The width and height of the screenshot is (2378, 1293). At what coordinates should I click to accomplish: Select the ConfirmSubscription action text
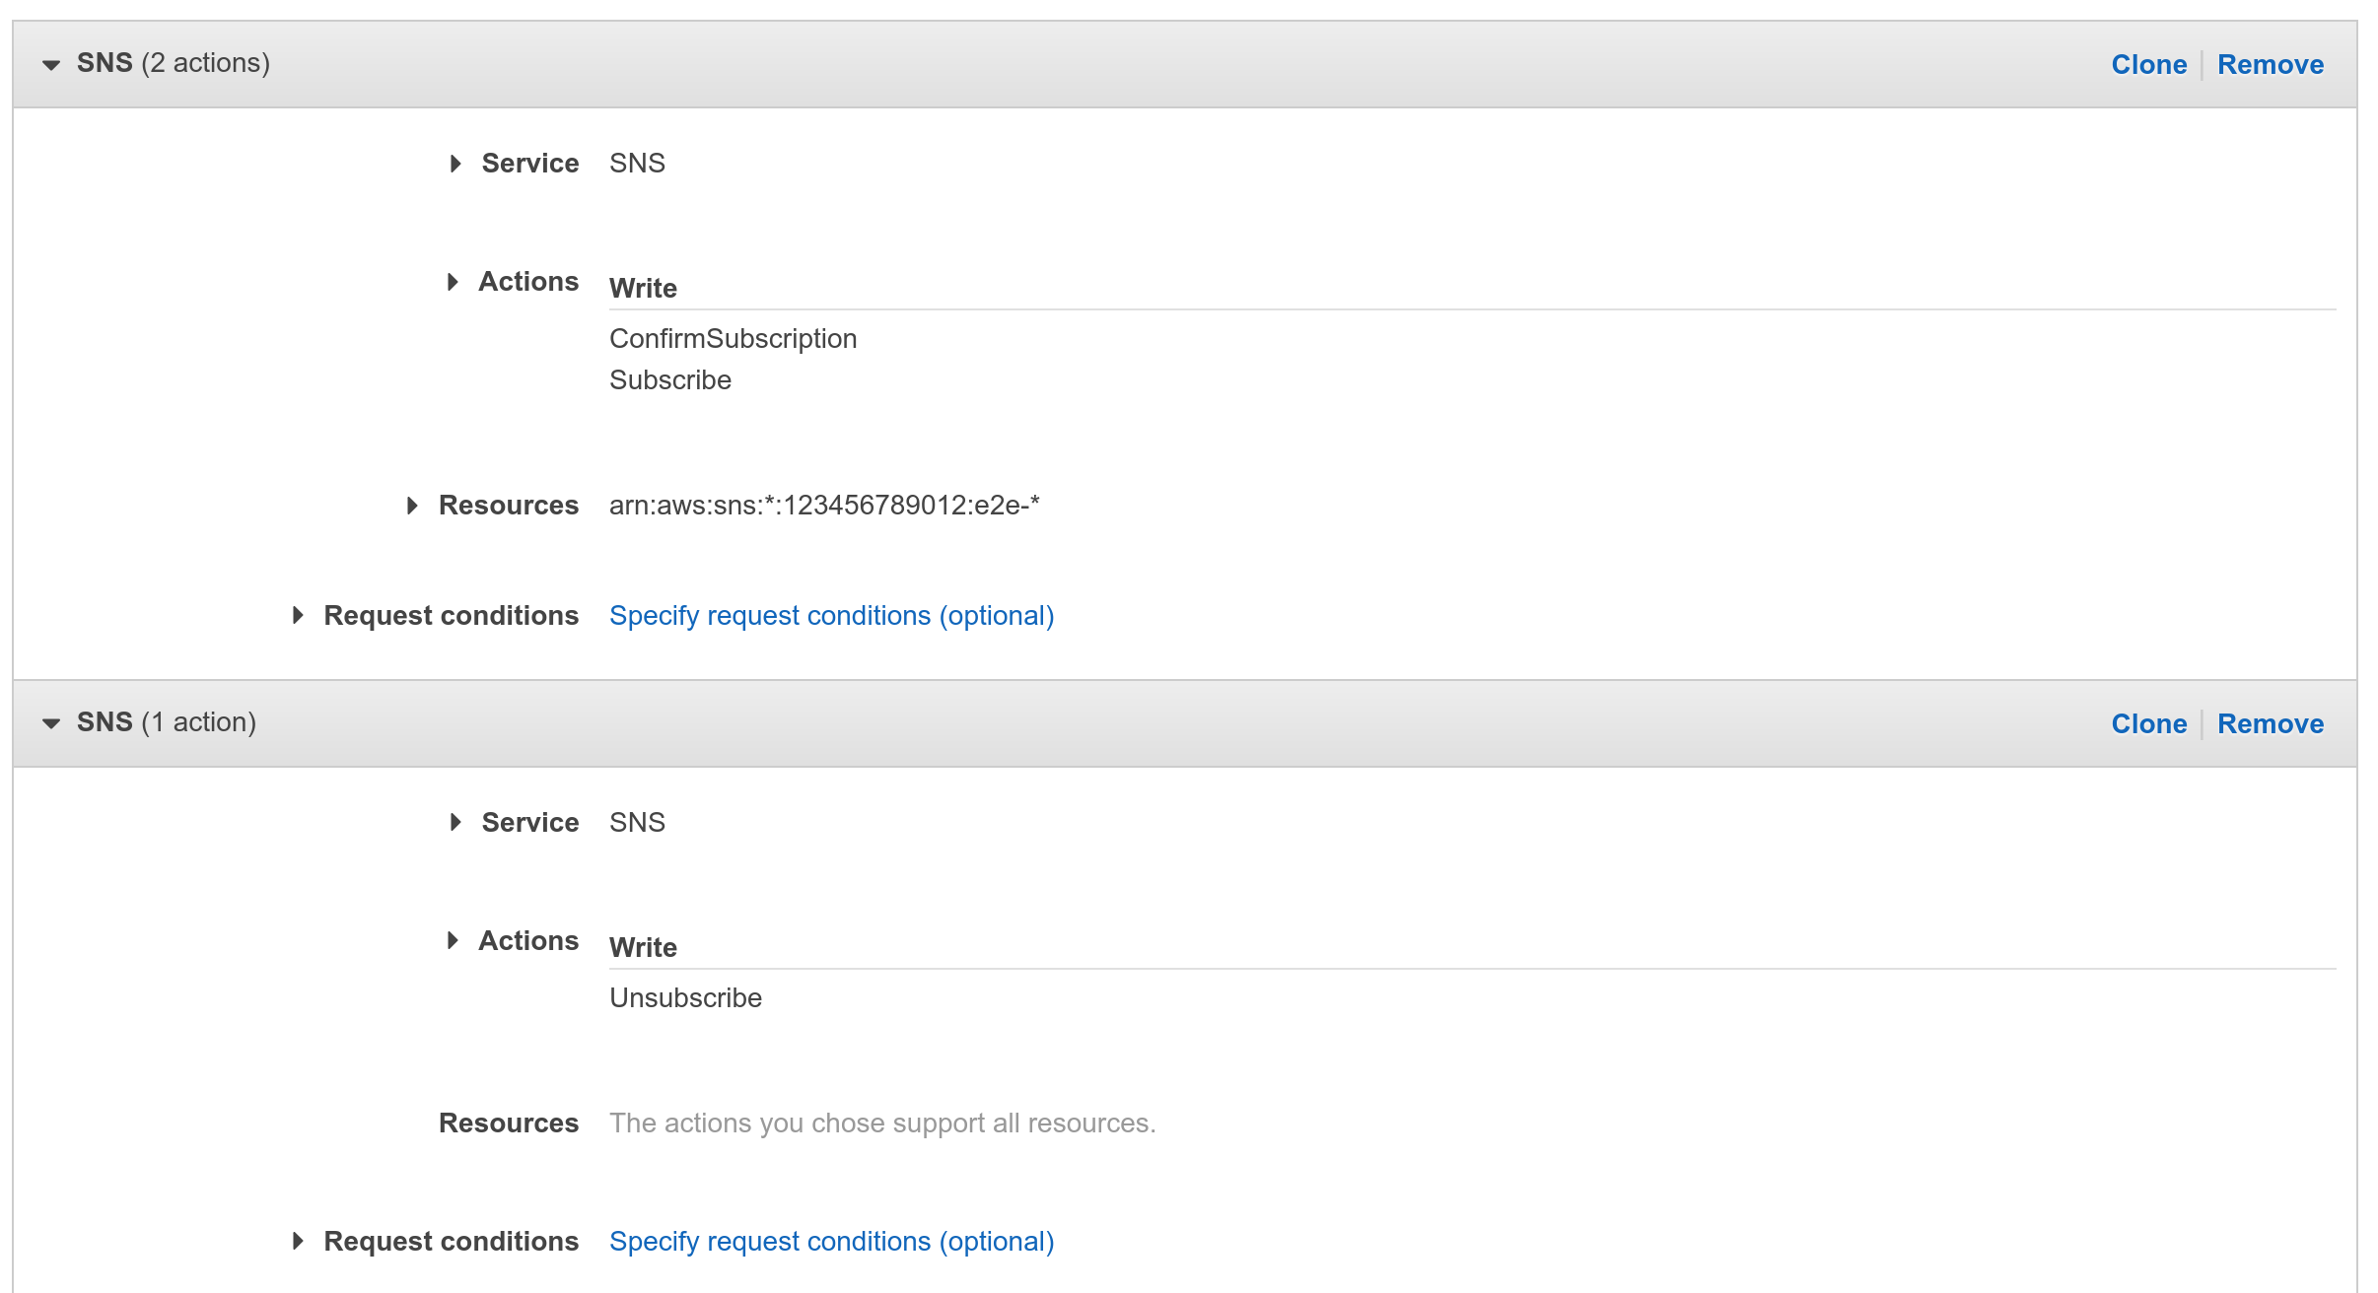point(734,339)
